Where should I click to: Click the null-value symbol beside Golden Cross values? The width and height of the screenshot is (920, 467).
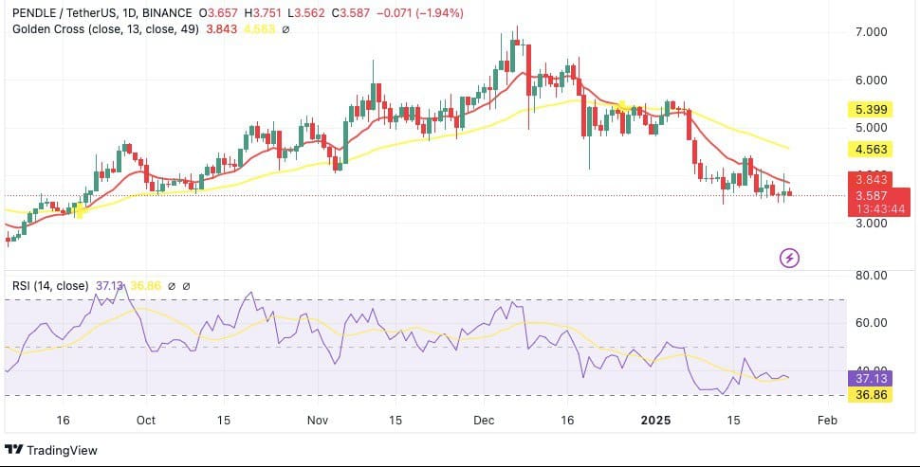pyautogui.click(x=286, y=30)
